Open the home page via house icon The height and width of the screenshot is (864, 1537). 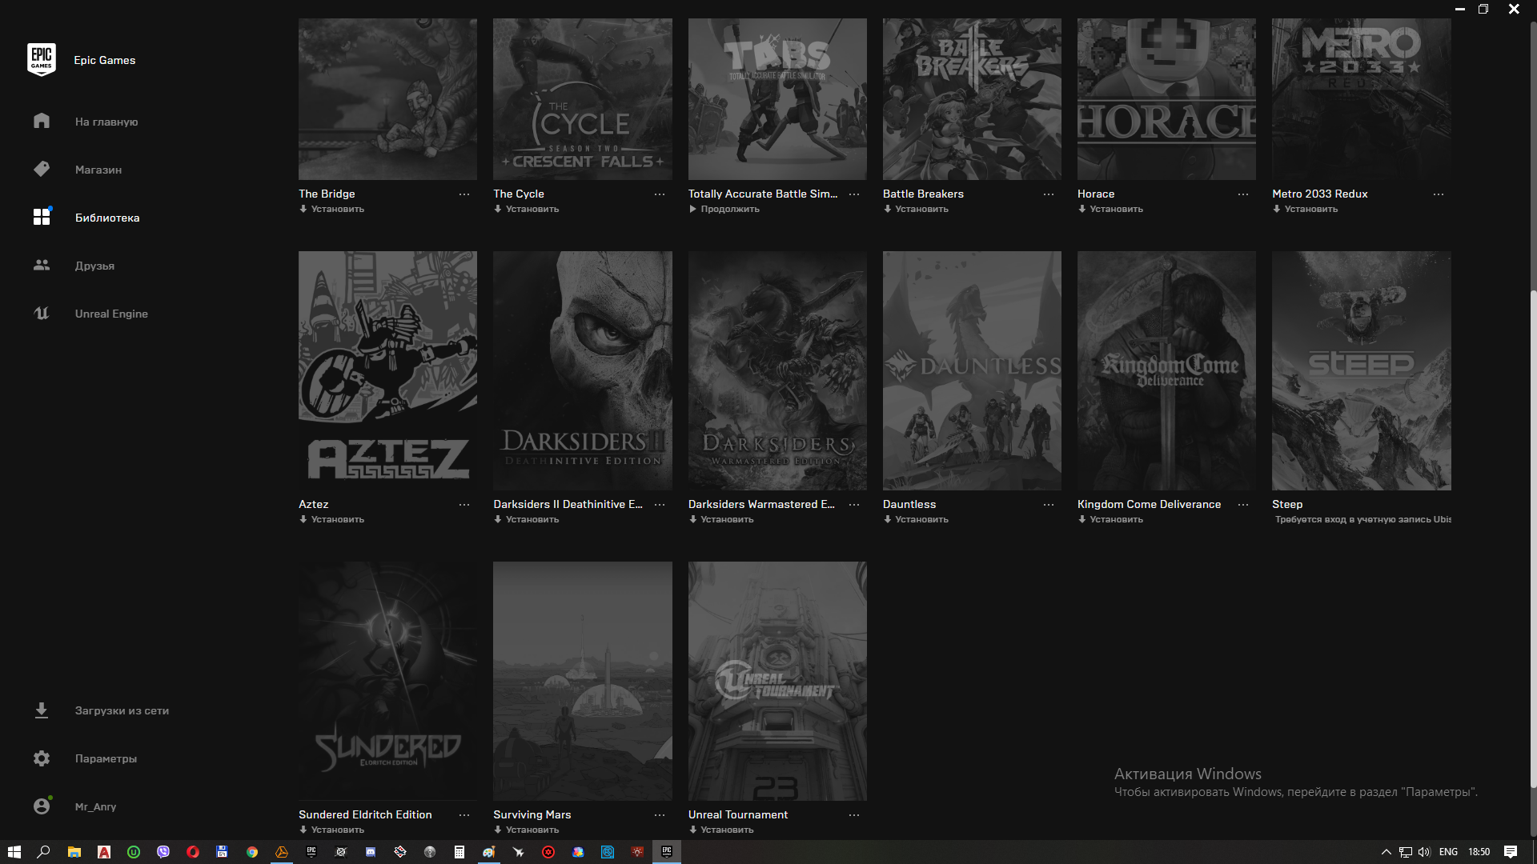tap(42, 121)
